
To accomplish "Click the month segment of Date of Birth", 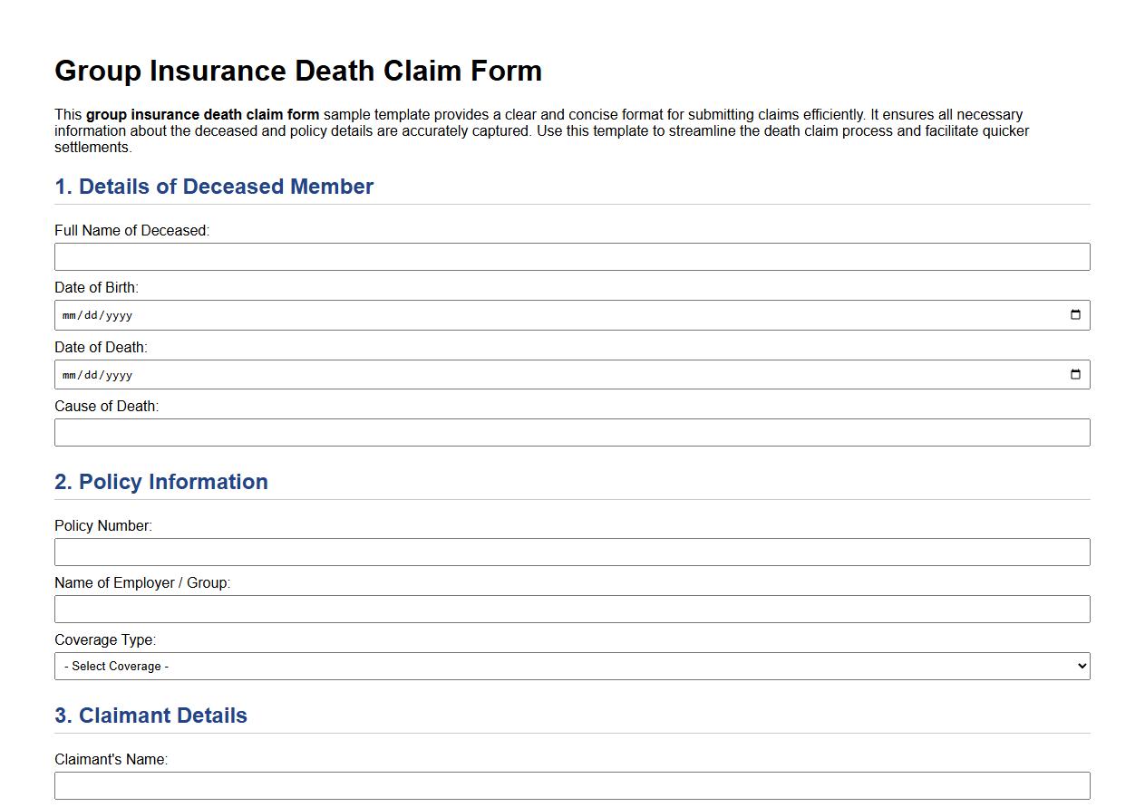I will click(71, 314).
